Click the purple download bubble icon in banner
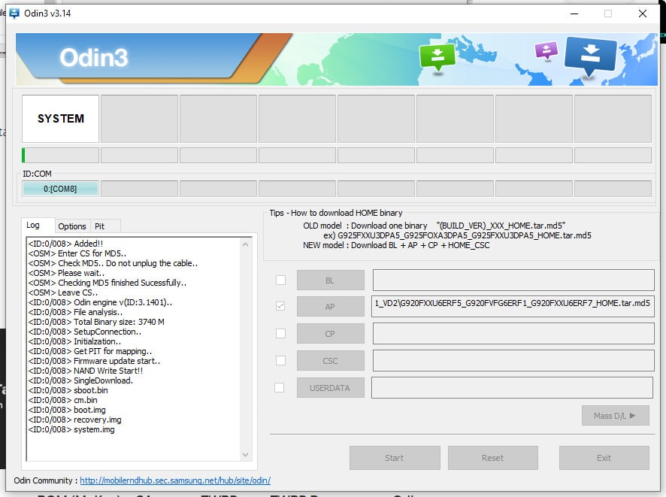The width and height of the screenshot is (666, 497). click(546, 50)
